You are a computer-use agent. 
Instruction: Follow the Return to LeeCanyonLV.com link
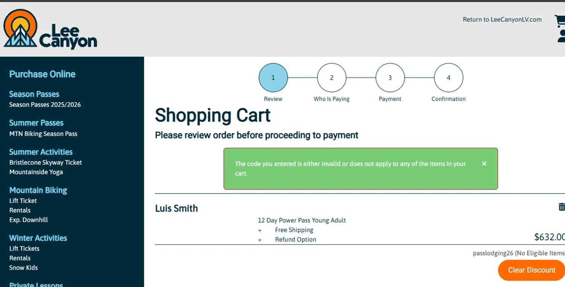pos(502,20)
